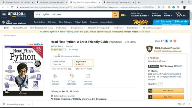The image size is (192, 108).
Task: Click the location pin next to Select your address
Action: (4, 22)
